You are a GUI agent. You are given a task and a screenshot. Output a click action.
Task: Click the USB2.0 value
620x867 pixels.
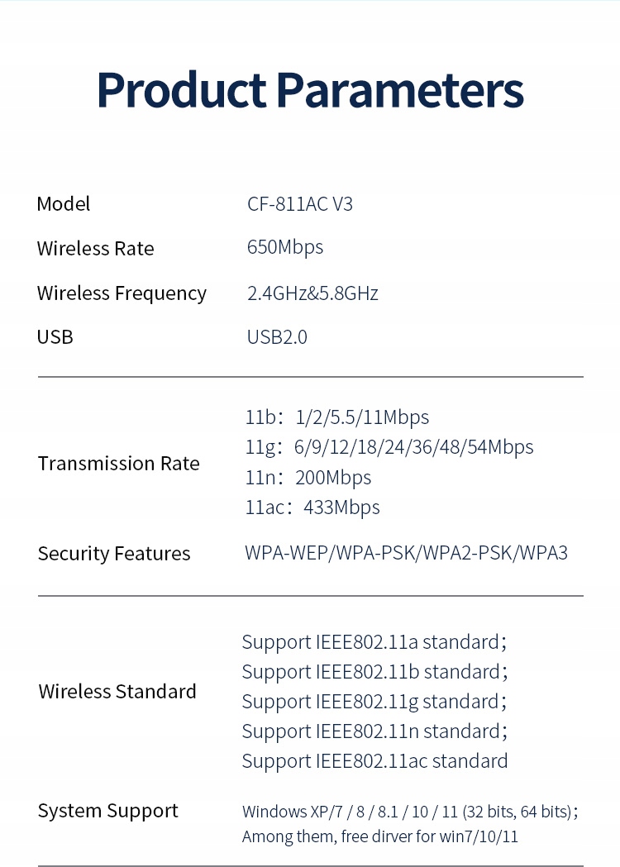[277, 337]
